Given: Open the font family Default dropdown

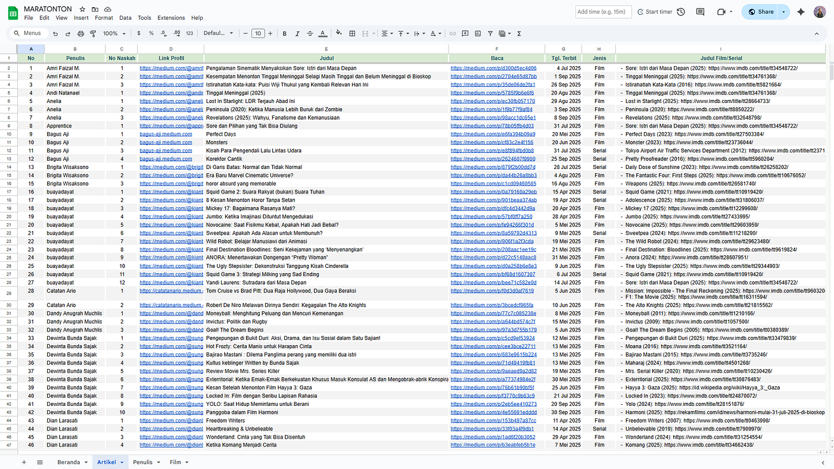Looking at the screenshot, I should [218, 33].
